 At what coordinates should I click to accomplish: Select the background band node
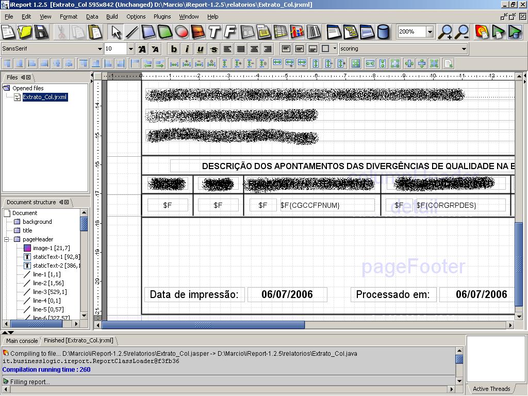[37, 222]
